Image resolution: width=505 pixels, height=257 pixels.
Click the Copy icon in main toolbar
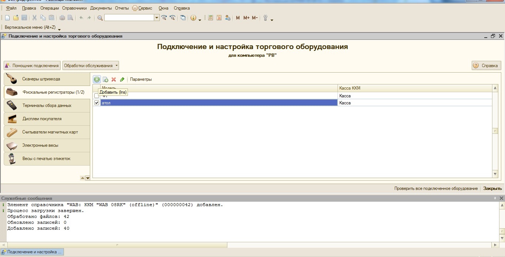43,18
